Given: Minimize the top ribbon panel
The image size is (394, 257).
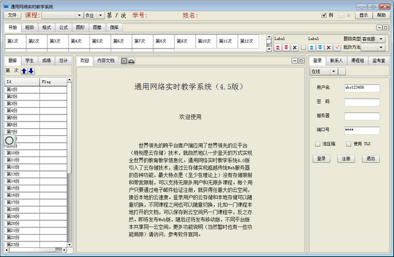Looking at the screenshot, I should (380, 28).
